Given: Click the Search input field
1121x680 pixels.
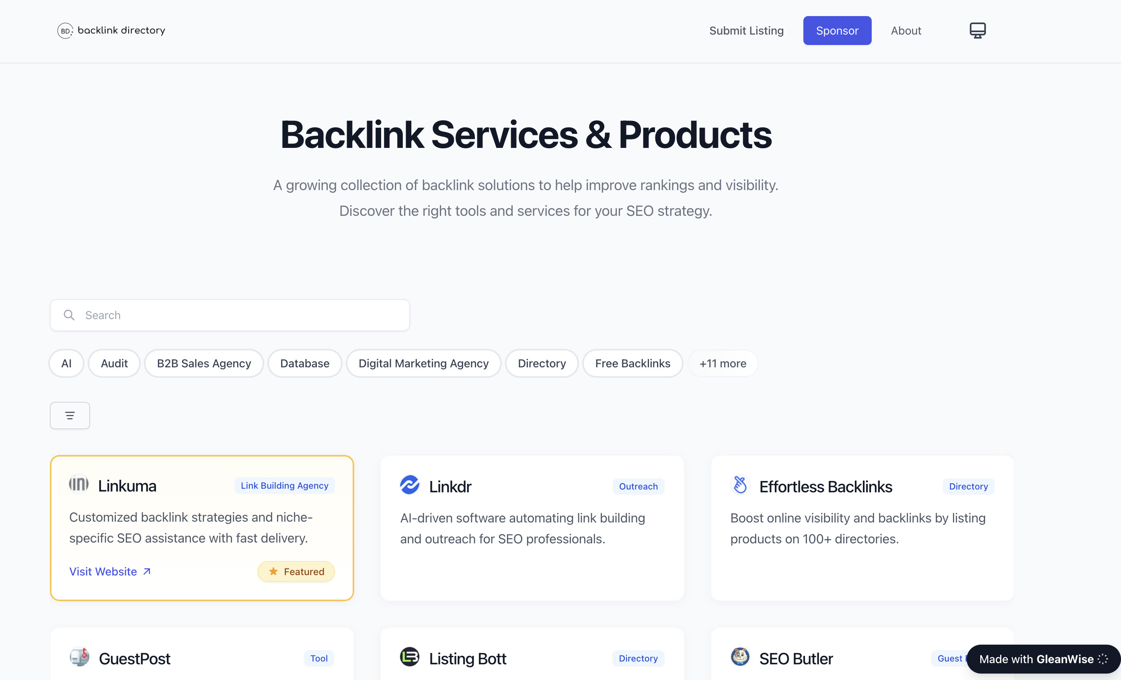Looking at the screenshot, I should (230, 314).
